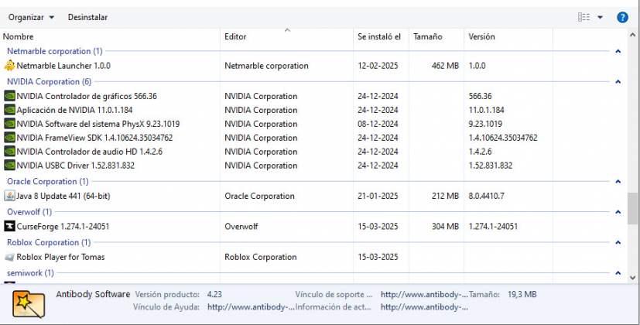The image size is (640, 325).
Task: Click the 212 MB size cell
Action: pos(445,196)
